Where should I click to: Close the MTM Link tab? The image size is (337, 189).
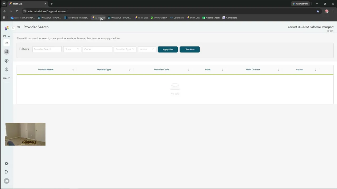45,4
